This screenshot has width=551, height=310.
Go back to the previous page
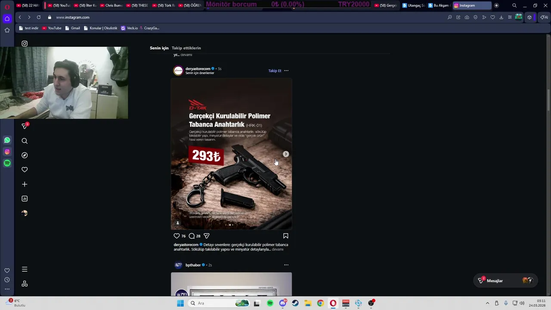(20, 17)
